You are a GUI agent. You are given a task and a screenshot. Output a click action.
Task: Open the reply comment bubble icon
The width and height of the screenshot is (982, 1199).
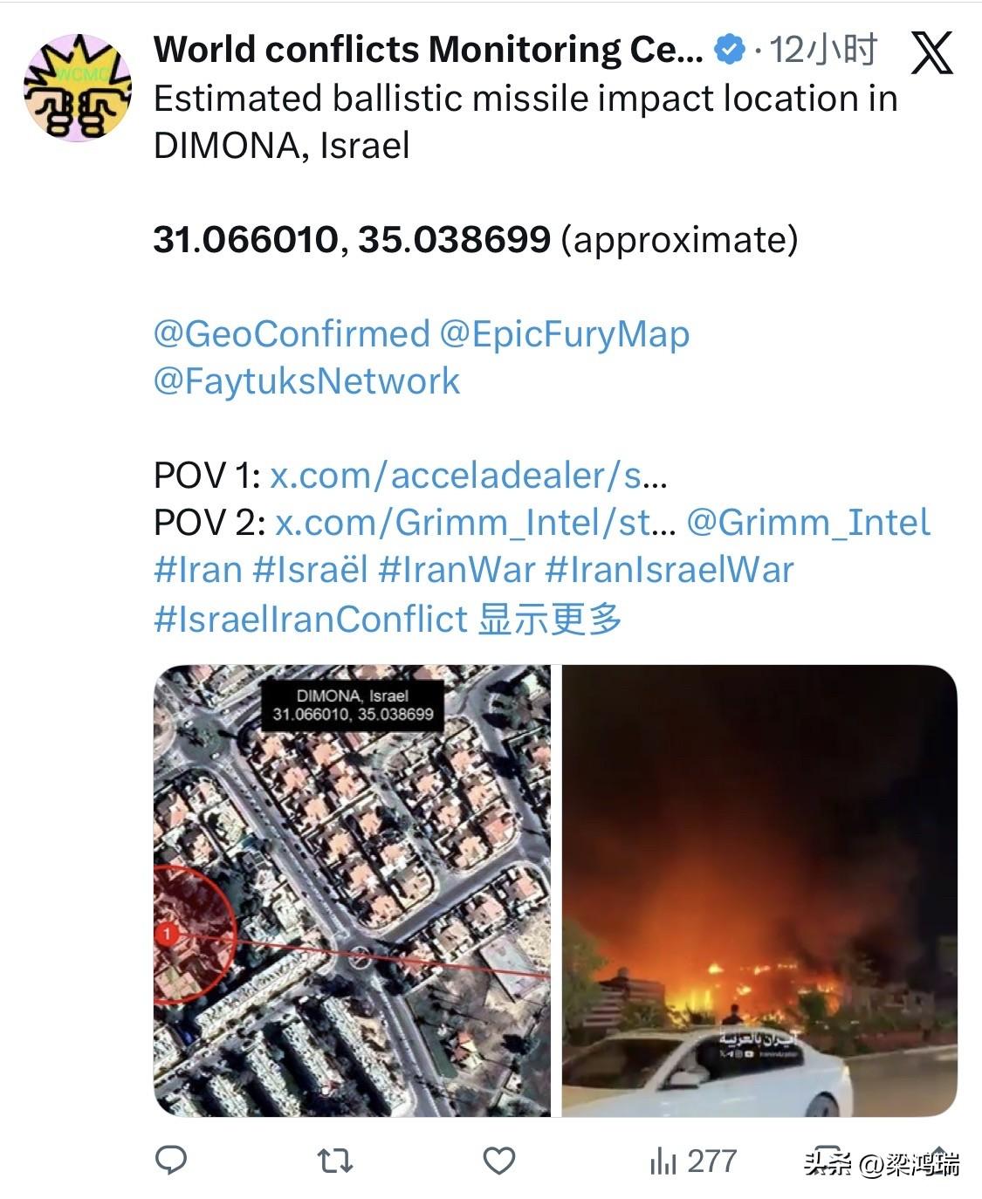[171, 1160]
